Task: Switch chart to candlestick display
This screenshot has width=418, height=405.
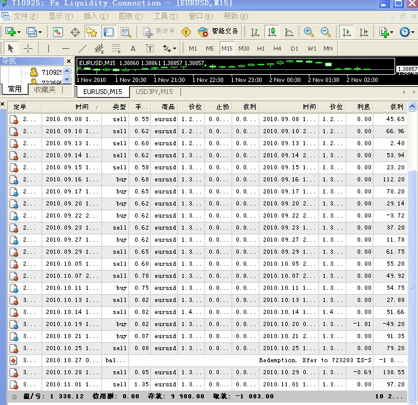Action: pos(272,32)
